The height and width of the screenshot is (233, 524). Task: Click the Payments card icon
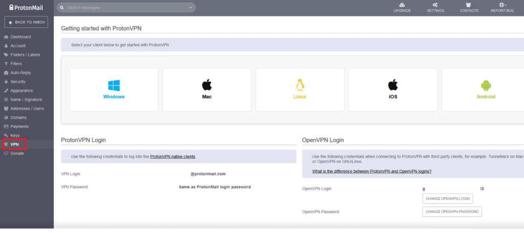click(x=6, y=127)
